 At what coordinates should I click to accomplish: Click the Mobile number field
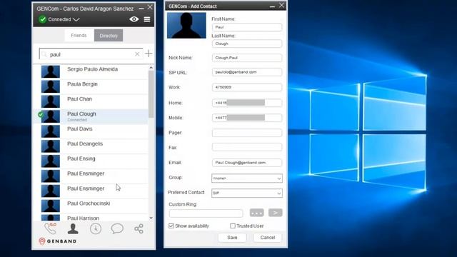click(x=247, y=118)
